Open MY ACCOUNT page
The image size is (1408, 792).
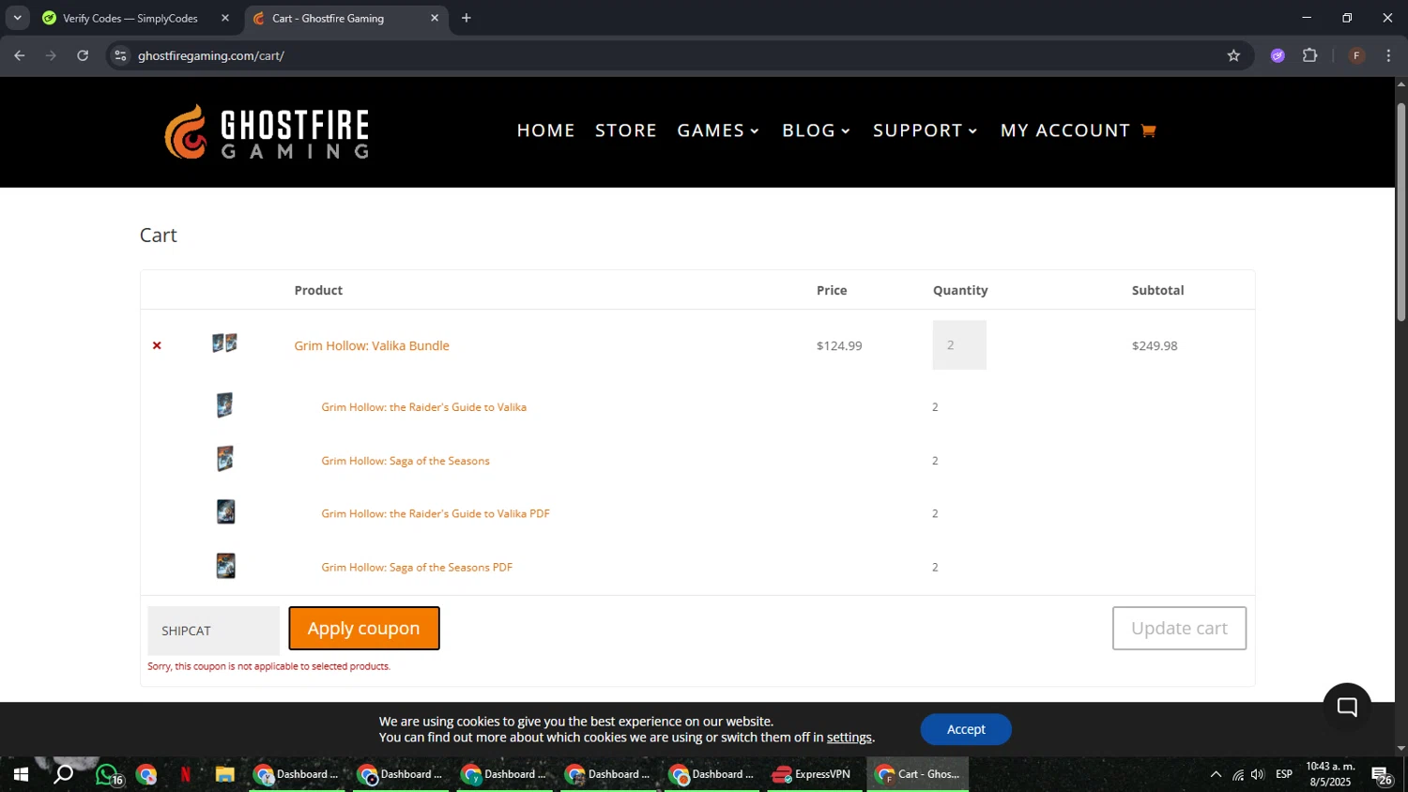1064,130
